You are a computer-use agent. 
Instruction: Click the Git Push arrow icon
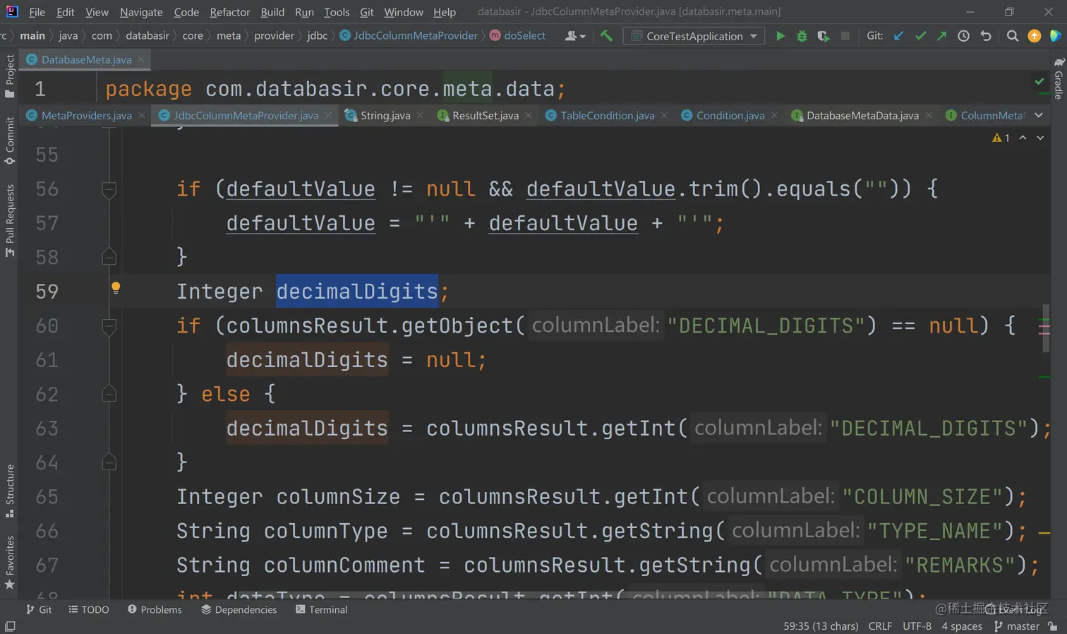pyautogui.click(x=941, y=35)
